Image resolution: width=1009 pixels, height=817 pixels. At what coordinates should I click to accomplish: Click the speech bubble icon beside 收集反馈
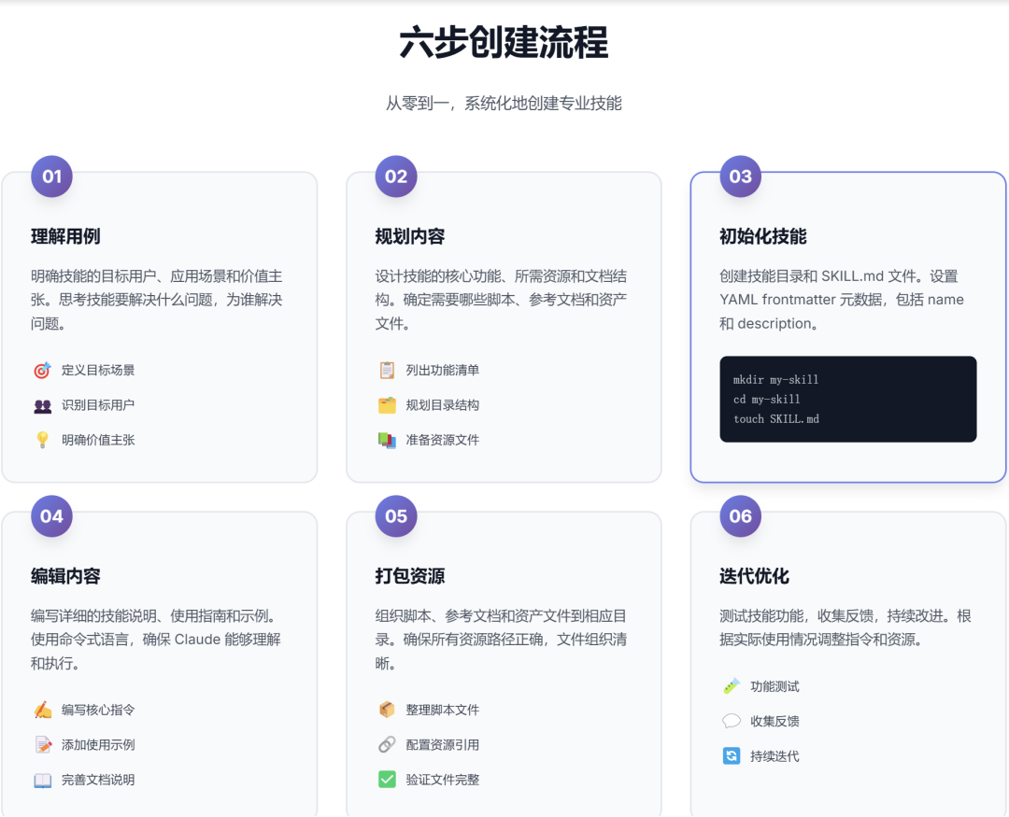(731, 721)
